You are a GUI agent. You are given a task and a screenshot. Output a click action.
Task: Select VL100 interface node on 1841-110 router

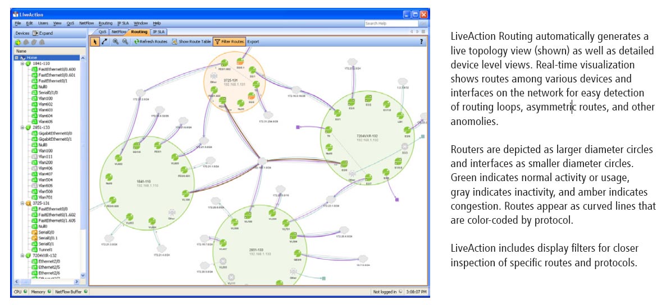click(x=186, y=194)
